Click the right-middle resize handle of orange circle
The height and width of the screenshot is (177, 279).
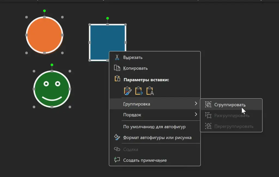62,35
